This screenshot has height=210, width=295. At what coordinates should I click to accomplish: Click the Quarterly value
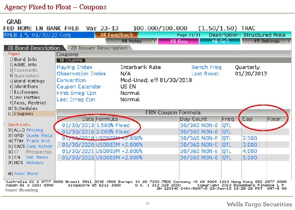[247, 67]
